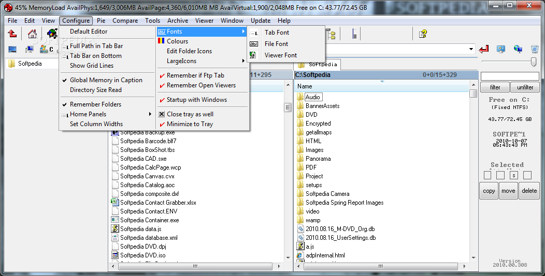Switch to right panel Softpedia tab

click(318, 65)
